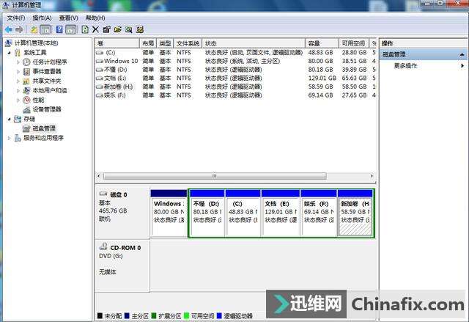Click the Refresh toolbar icon

tap(85, 29)
